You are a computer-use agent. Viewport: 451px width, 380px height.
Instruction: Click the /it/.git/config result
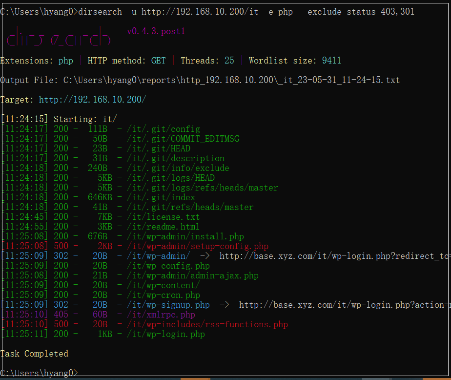point(164,129)
